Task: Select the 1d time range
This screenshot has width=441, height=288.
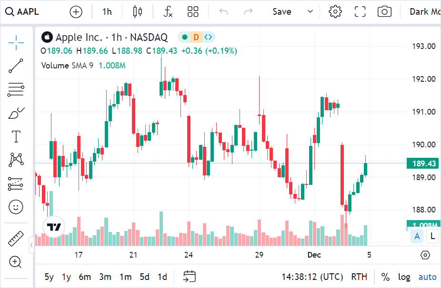Action: [x=162, y=277]
